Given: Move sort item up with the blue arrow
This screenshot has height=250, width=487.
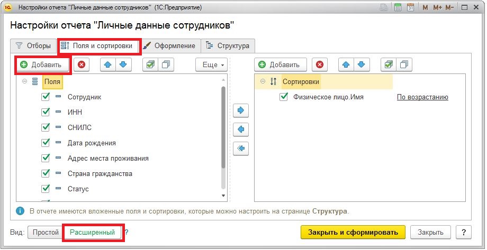Looking at the screenshot, I should pos(346,64).
